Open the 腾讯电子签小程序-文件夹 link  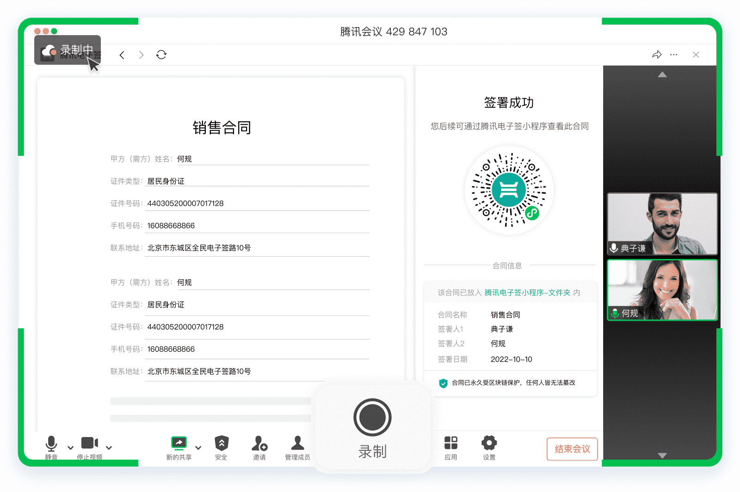[527, 293]
